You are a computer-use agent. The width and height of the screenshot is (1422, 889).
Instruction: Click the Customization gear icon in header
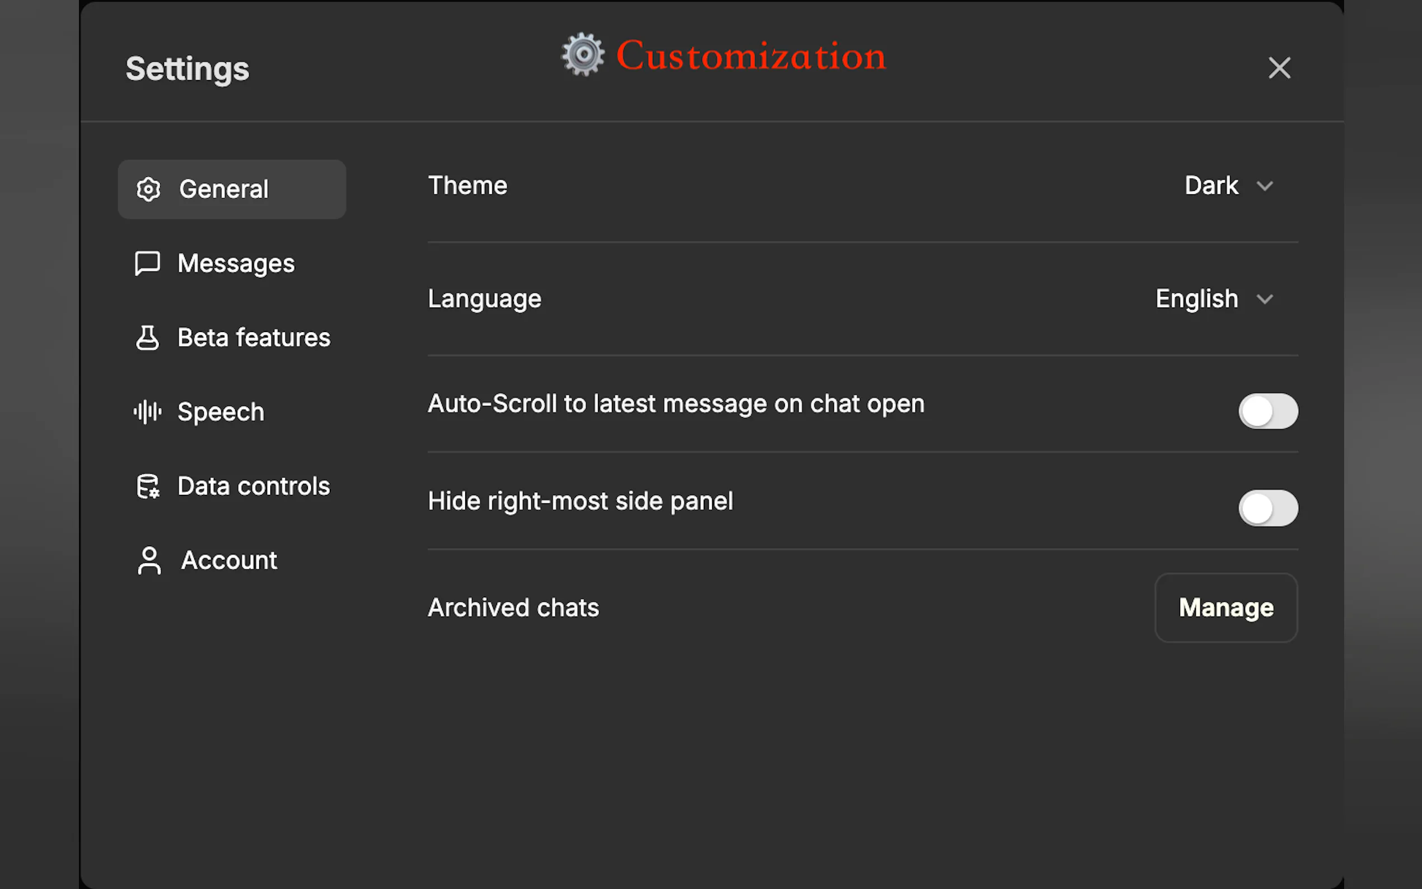pos(583,55)
